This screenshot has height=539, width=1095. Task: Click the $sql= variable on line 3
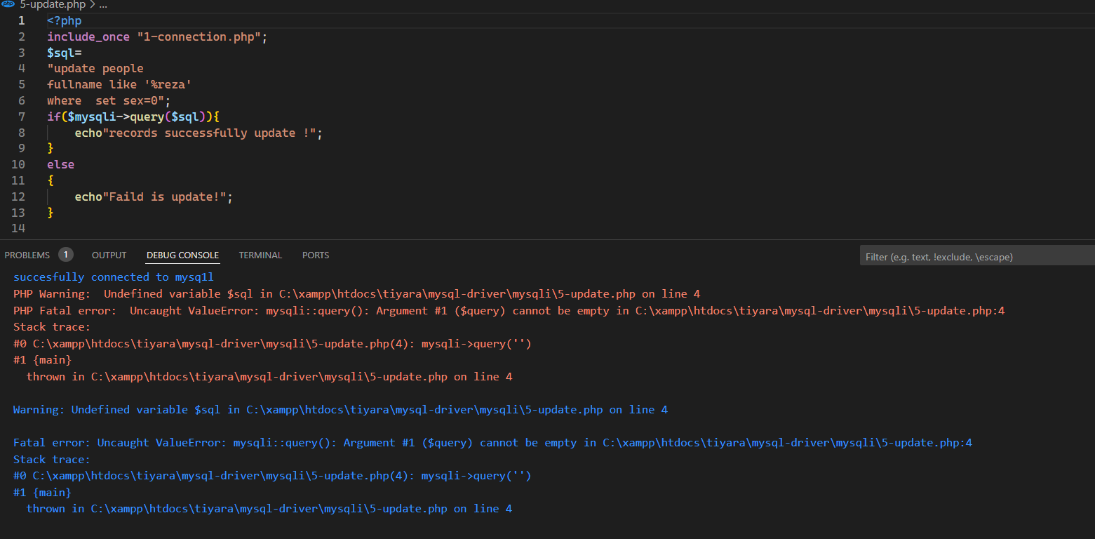(x=65, y=53)
